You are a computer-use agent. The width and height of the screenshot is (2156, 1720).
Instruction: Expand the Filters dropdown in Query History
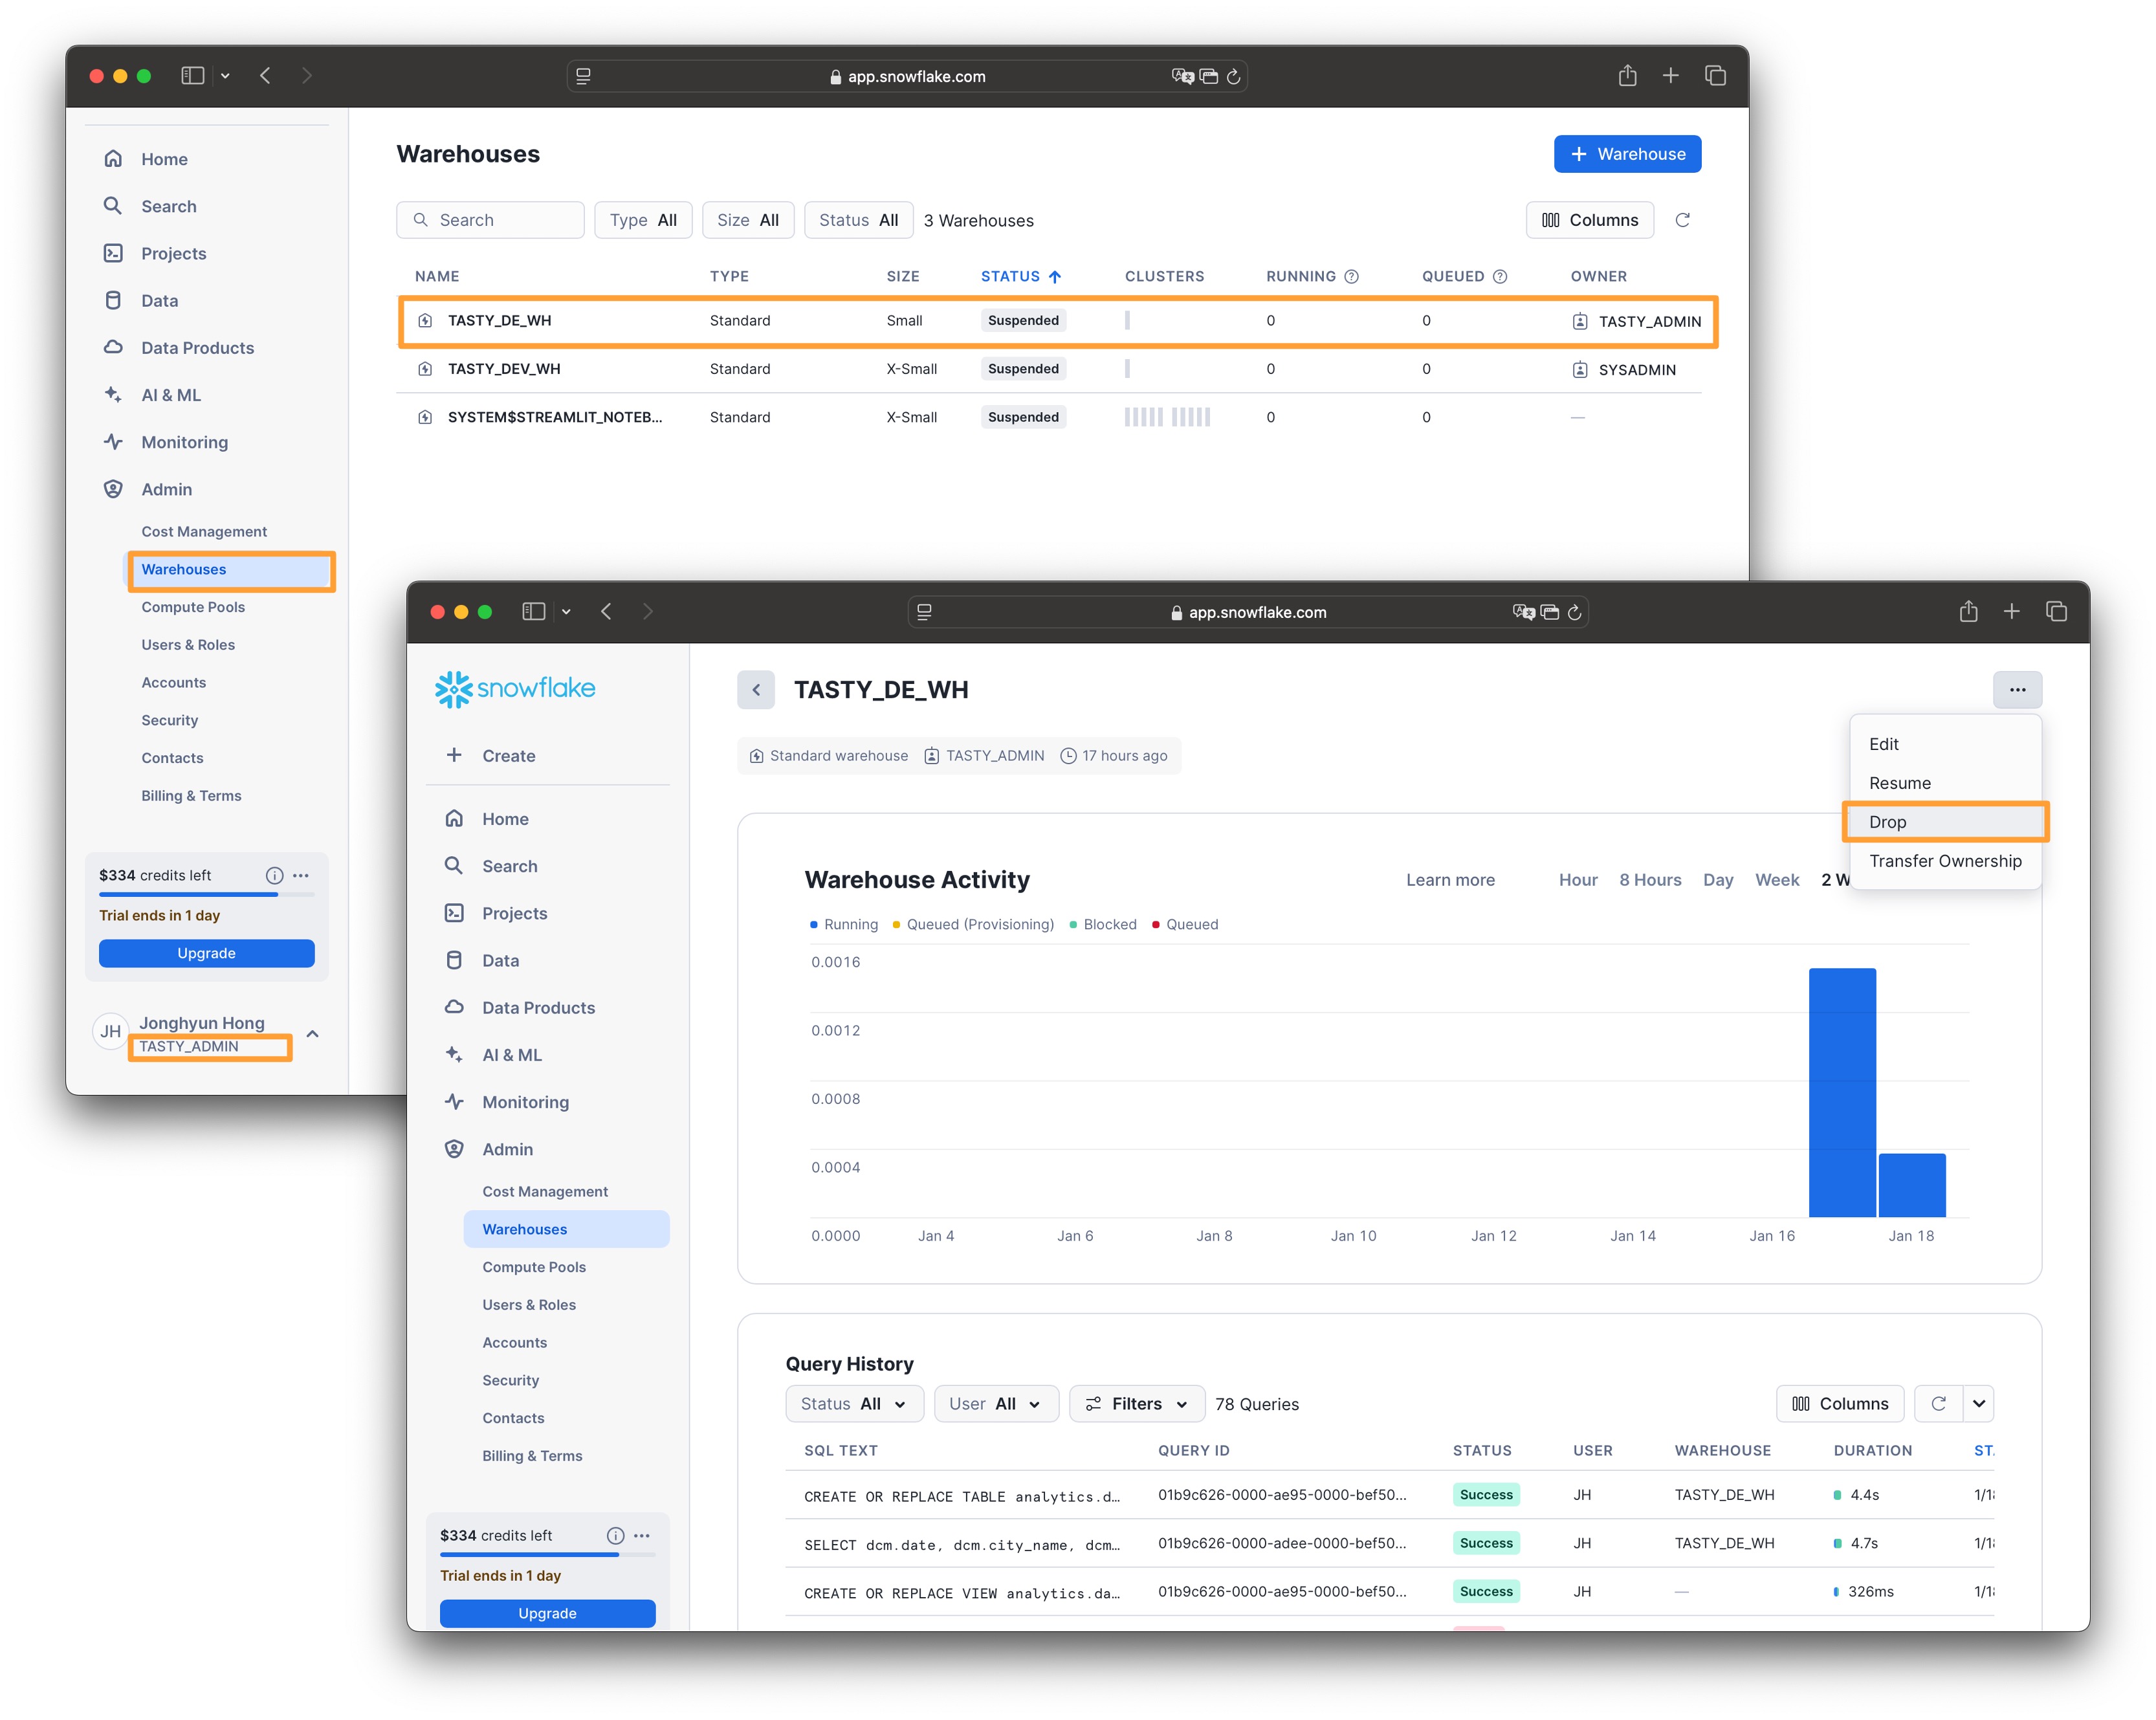[x=1136, y=1403]
